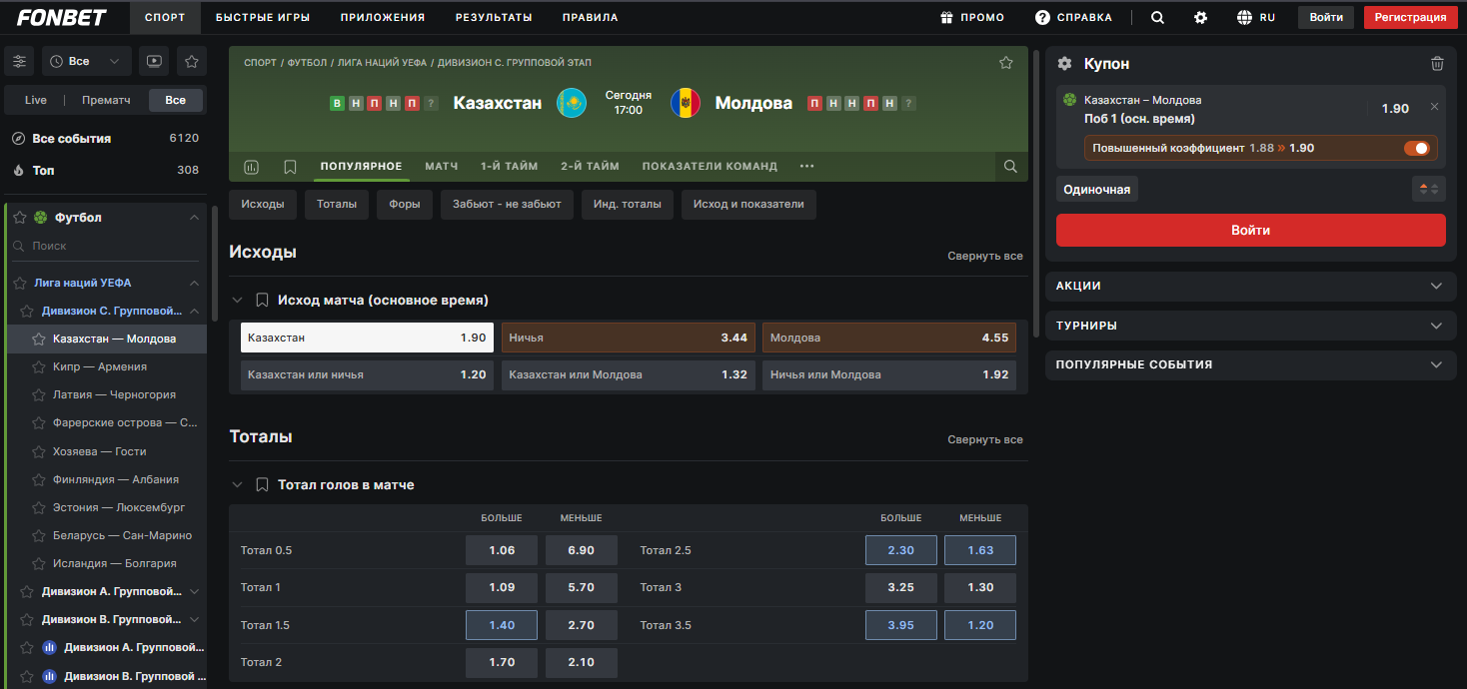Click the Регистрация button
The image size is (1467, 689).
(x=1411, y=17)
